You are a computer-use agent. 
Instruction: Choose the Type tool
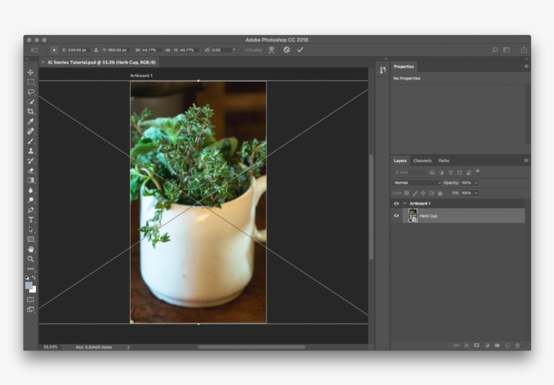pos(30,220)
